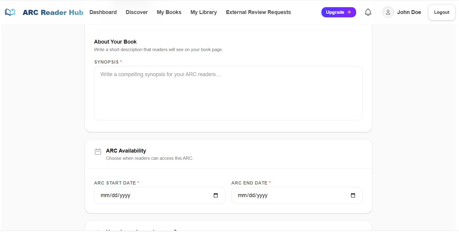Select My Books in the navigation

tap(169, 12)
